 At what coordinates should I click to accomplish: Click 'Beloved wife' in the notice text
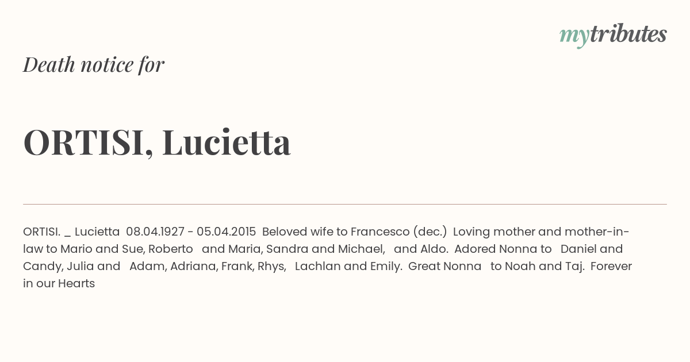298,232
